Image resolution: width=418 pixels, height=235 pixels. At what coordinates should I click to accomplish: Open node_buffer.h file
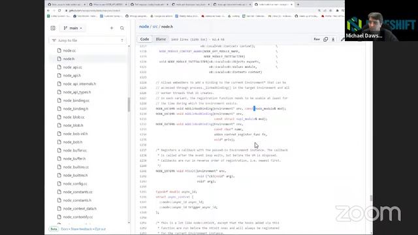74,159
